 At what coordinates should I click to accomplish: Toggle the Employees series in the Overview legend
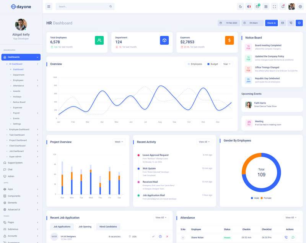(x=195, y=64)
